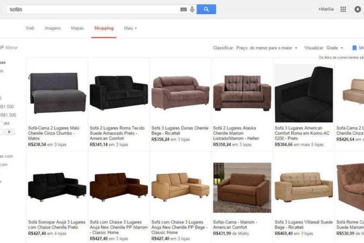
Task: Expand the Visualizar Grade dropdown
Action: [x=334, y=48]
